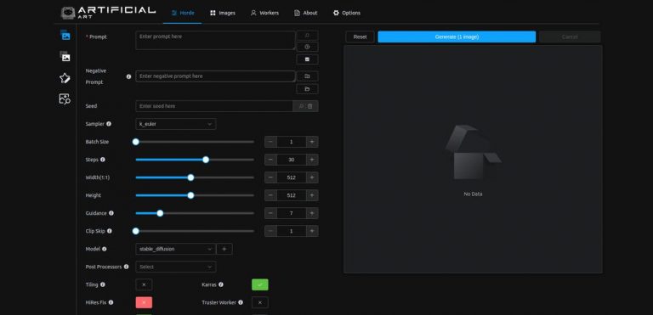The width and height of the screenshot is (653, 315).
Task: Disable the green Karras toggle
Action: (x=260, y=284)
